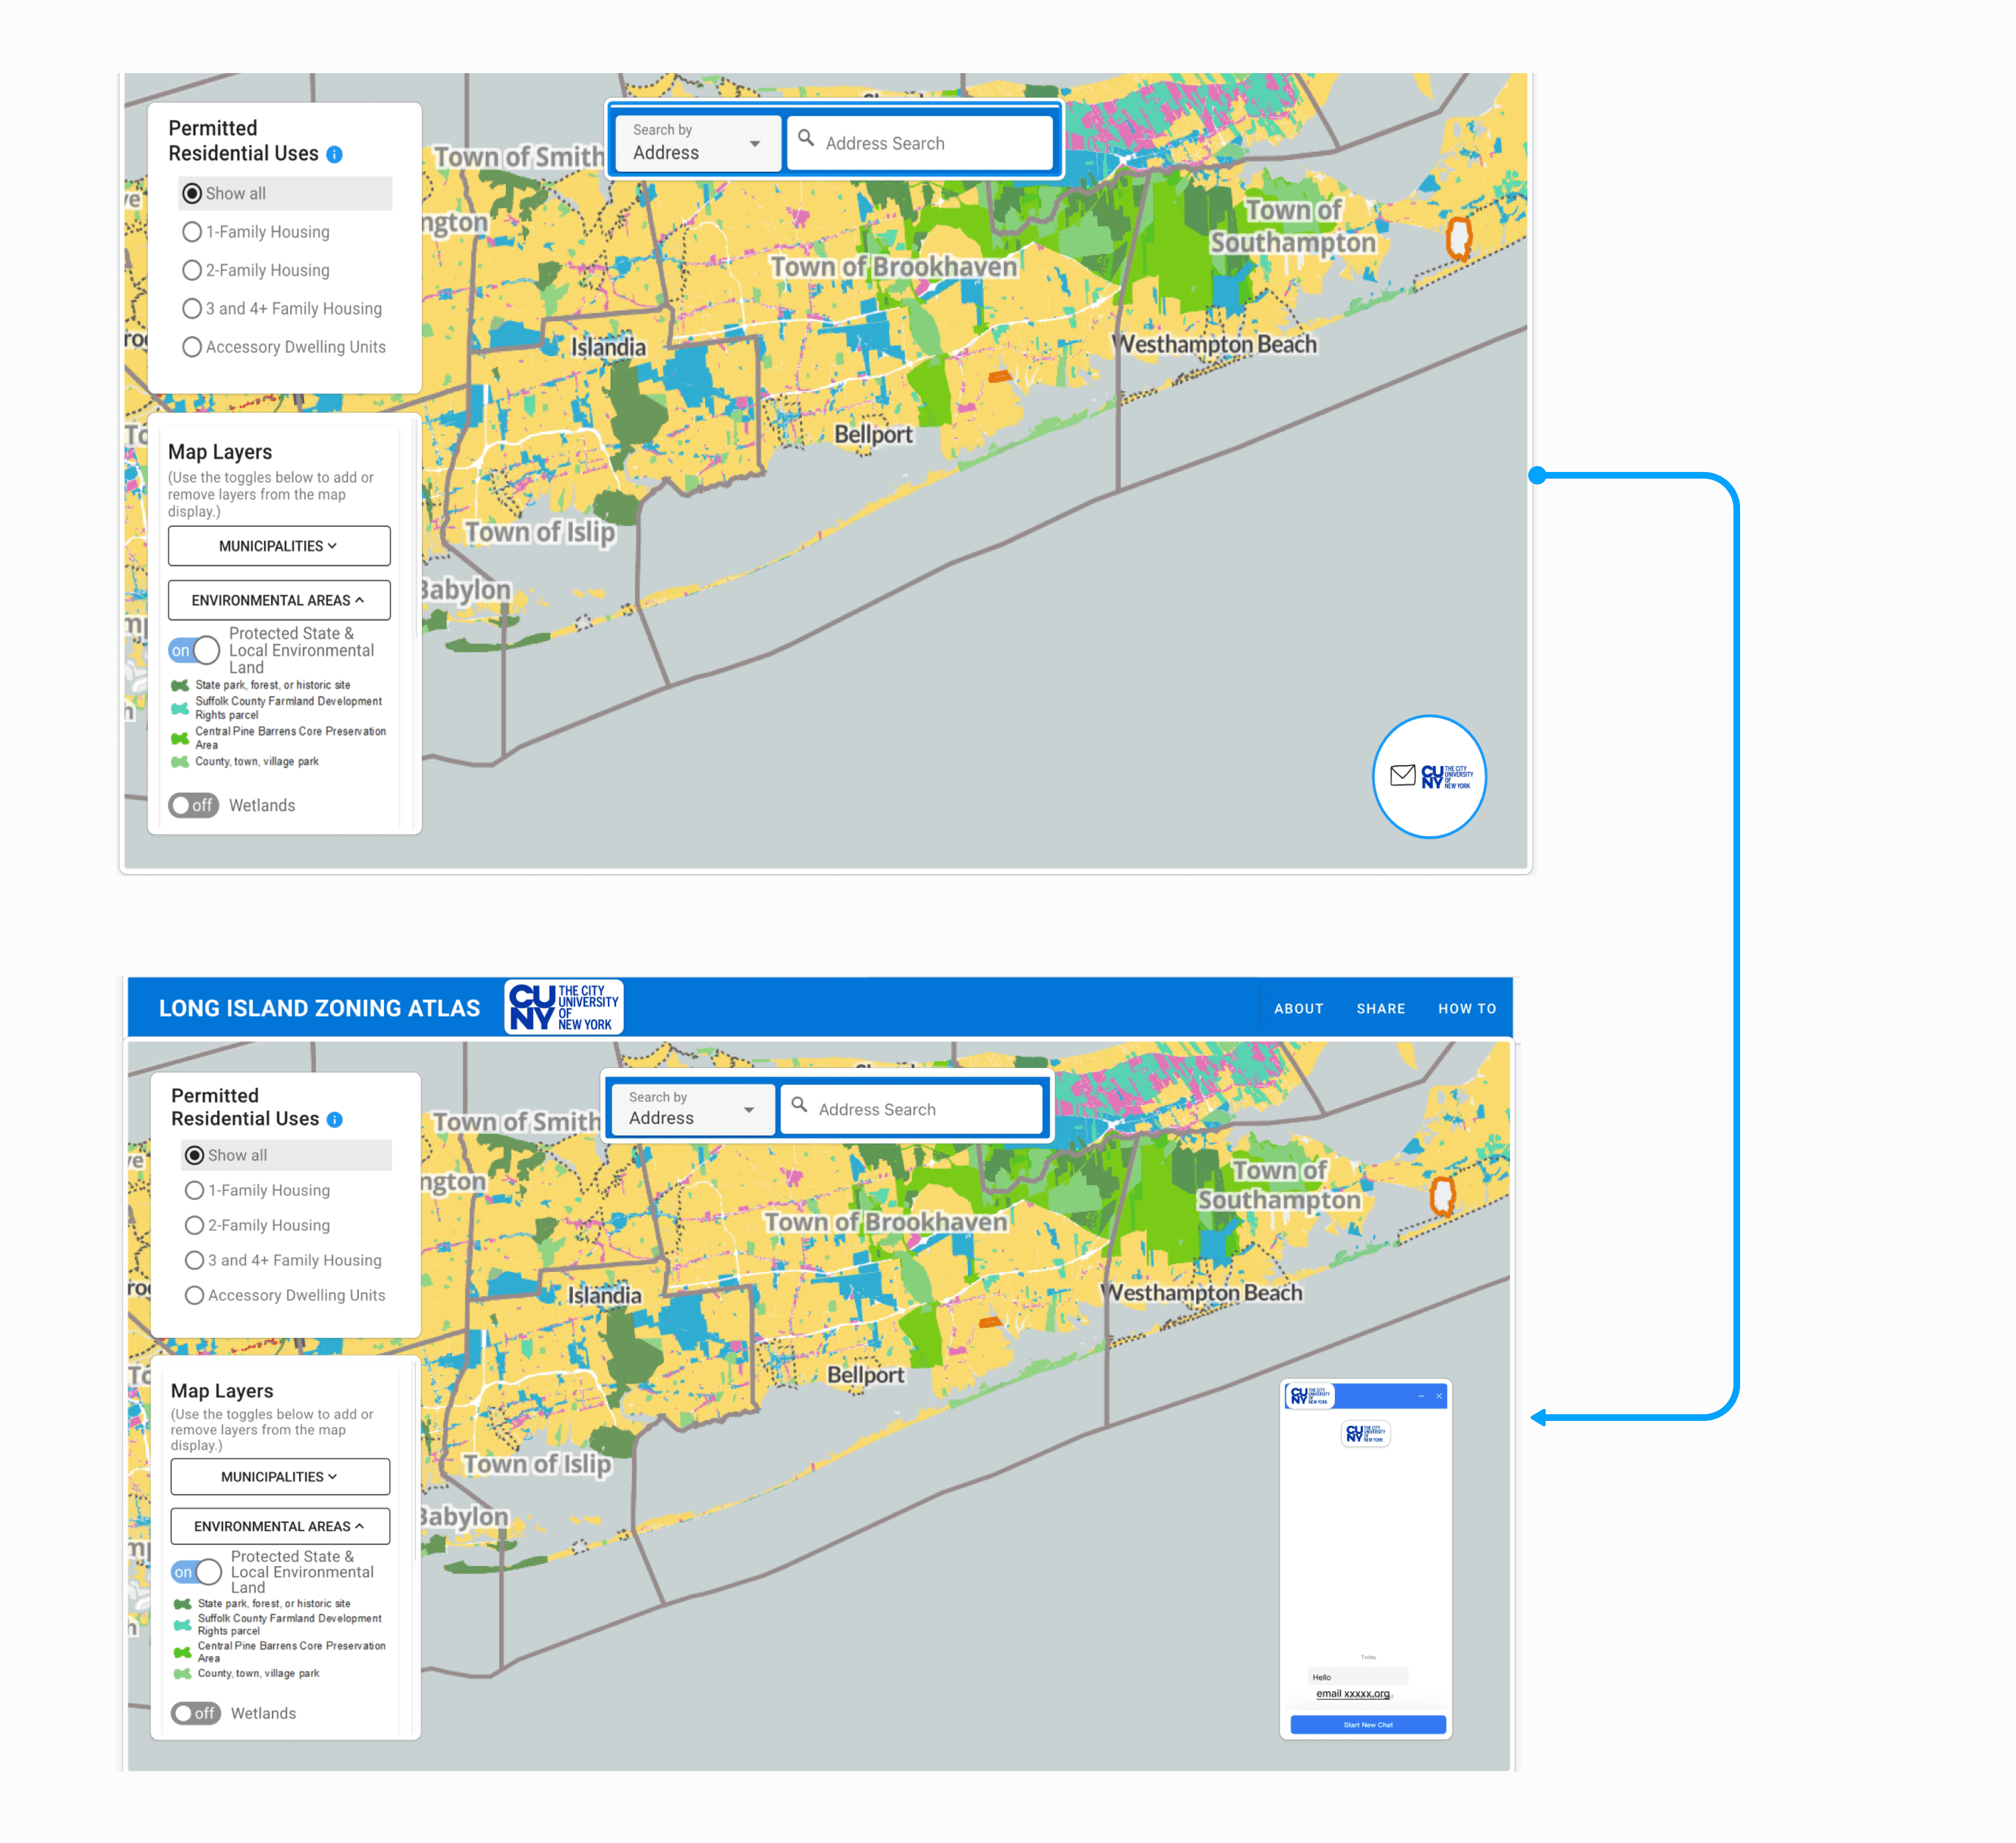
Task: Click search magnifier icon in map below header
Action: [799, 1105]
